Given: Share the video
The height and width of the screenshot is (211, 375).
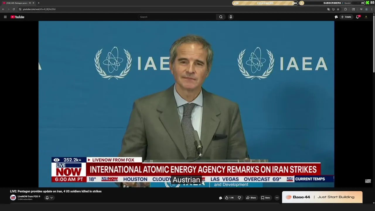Looking at the screenshot, I should [x=251, y=198].
